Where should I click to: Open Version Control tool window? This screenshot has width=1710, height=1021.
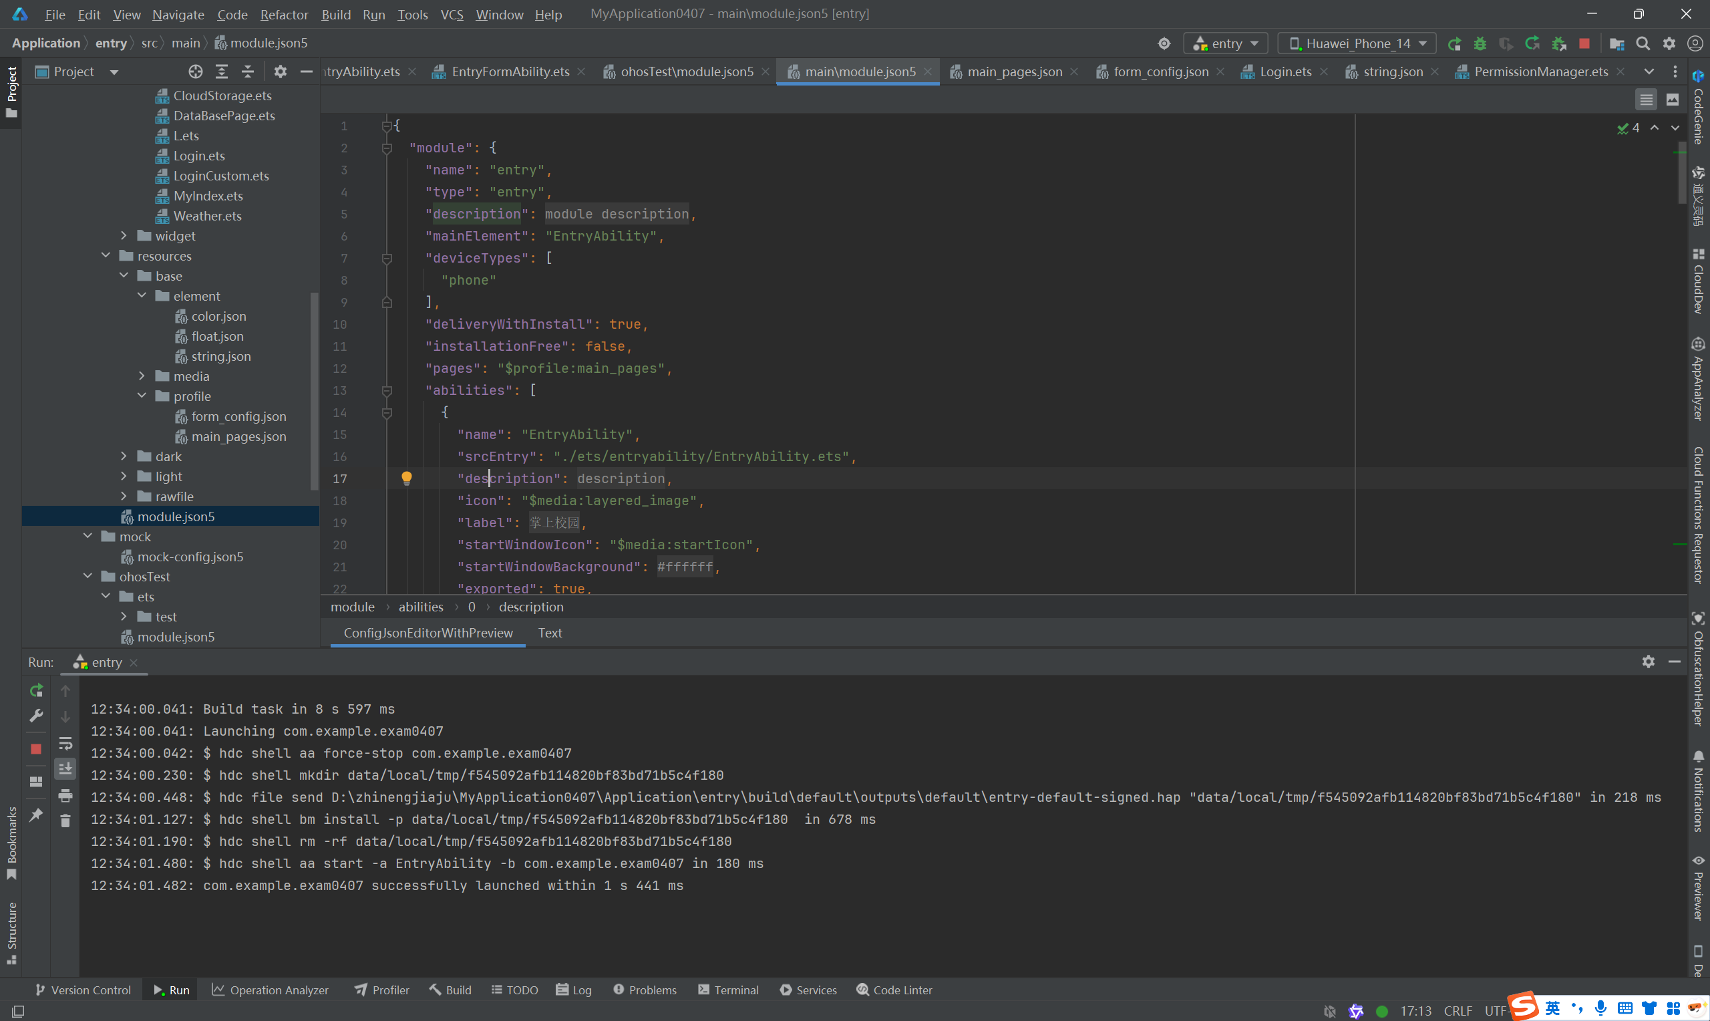point(83,990)
